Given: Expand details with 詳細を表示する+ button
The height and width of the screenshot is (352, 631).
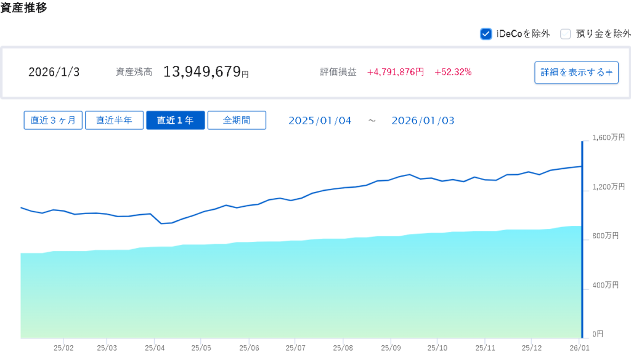Looking at the screenshot, I should [576, 72].
